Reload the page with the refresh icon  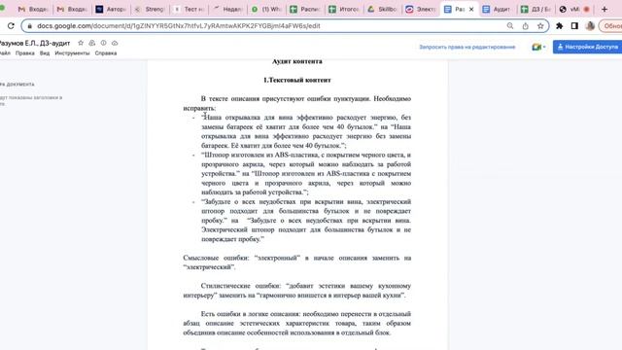click(x=11, y=26)
